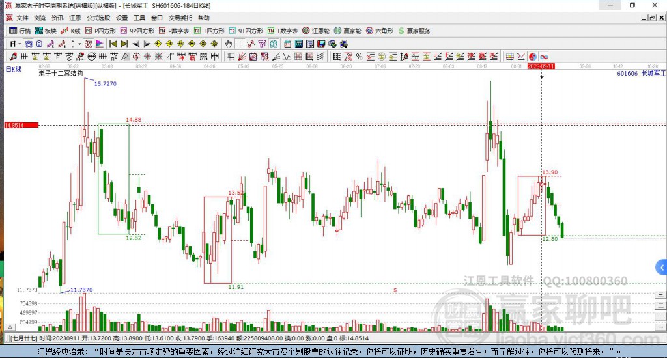Expand the 日 period dropdown arrow
The image size is (667, 358).
[20, 44]
